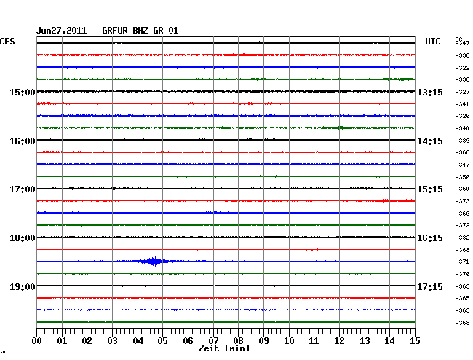
Task: Click the '14:15' UTC time label
Action: pos(430,141)
